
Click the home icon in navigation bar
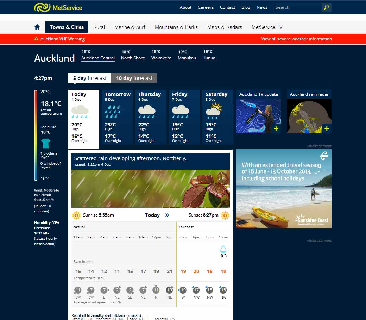tap(37, 27)
